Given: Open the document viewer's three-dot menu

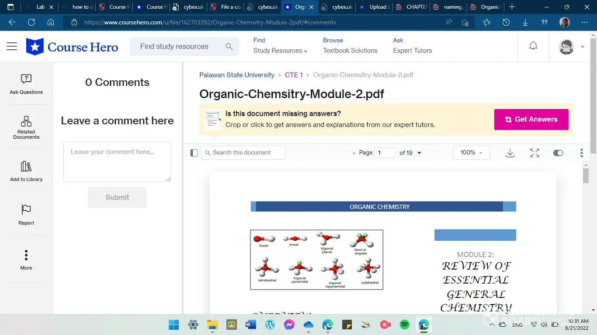Looking at the screenshot, I should pos(581,153).
